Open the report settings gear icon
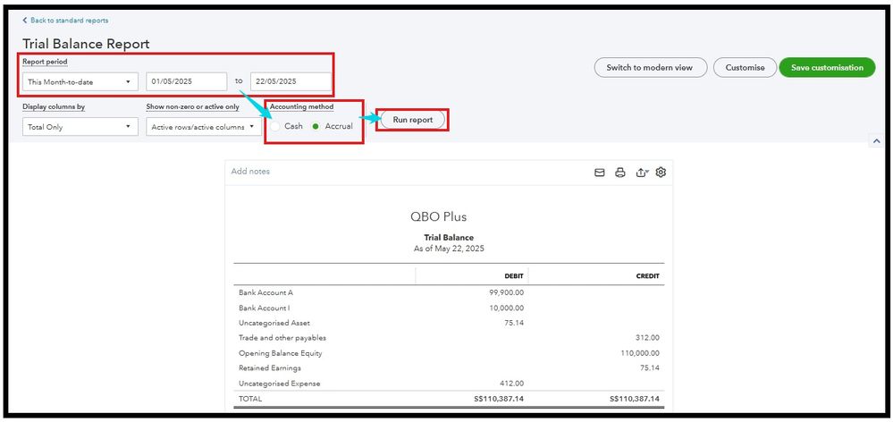Viewport: 893px width, 422px height. click(661, 172)
